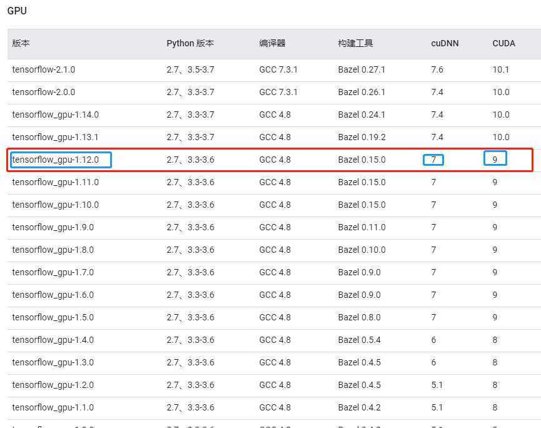
Task: Click GCC 4.8 in tensorflow_gpu-1.5.0 row
Action: (275, 317)
